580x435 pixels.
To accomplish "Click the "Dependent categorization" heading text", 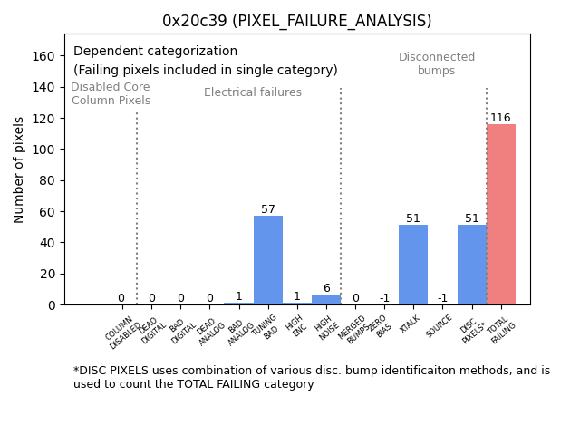I will [x=155, y=52].
